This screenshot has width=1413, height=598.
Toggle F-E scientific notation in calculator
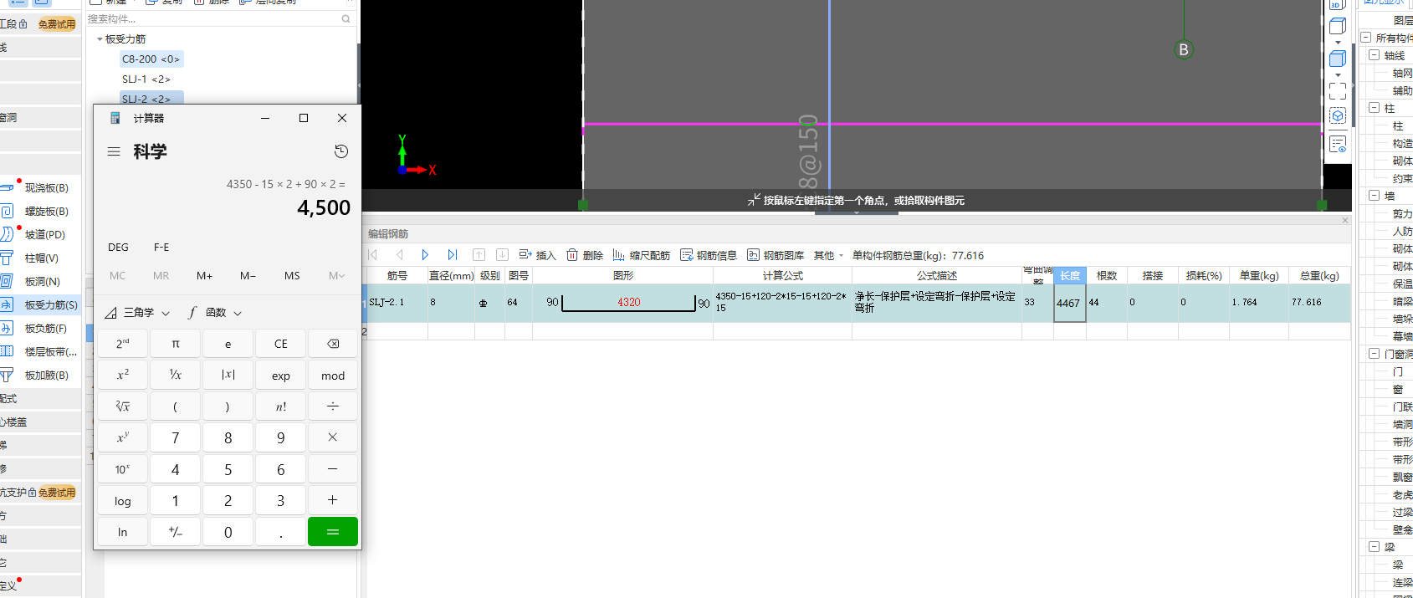point(161,248)
